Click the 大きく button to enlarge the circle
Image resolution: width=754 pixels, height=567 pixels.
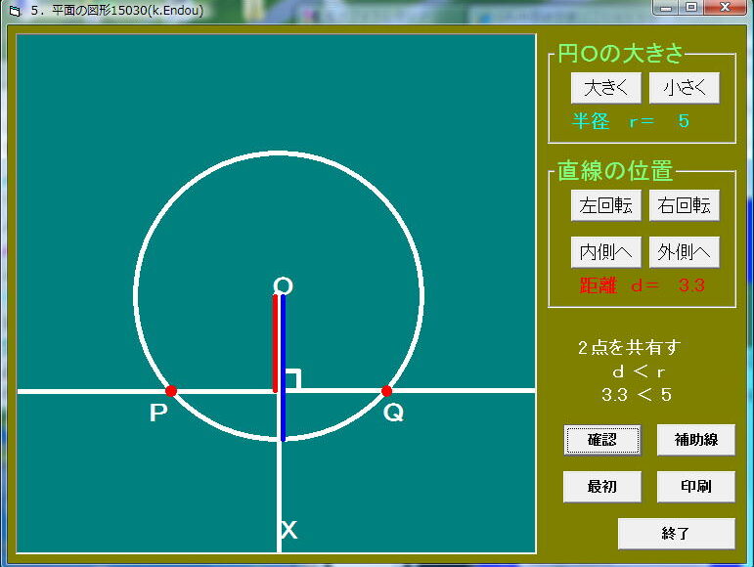[x=606, y=88]
